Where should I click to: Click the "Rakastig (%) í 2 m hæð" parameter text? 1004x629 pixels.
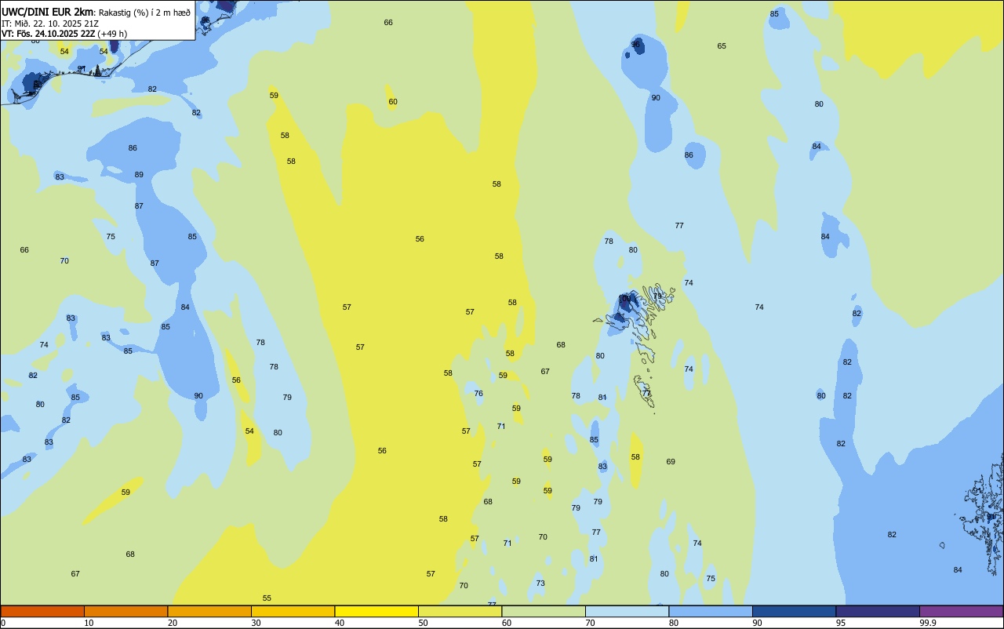(x=144, y=12)
